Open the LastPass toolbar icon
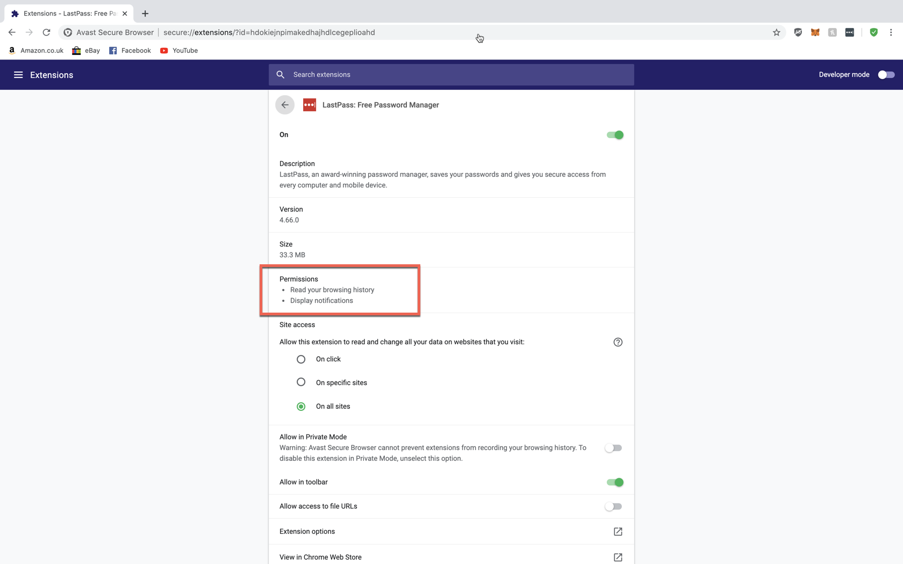903x564 pixels. coord(850,32)
